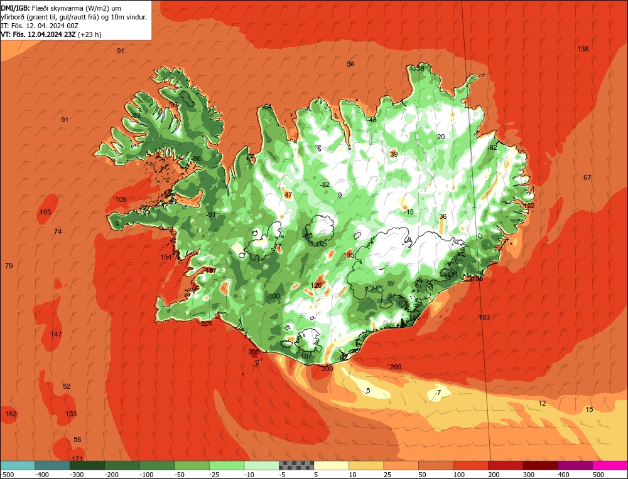Click the light teal legend swatch between -500 and -400
628x479 pixels.
[x=17, y=465]
